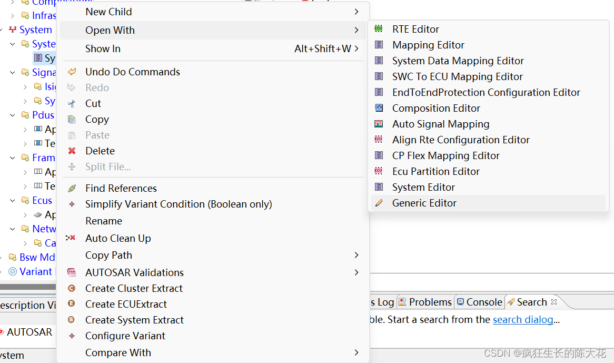Click the Create ECUExtract icon

tap(72, 304)
